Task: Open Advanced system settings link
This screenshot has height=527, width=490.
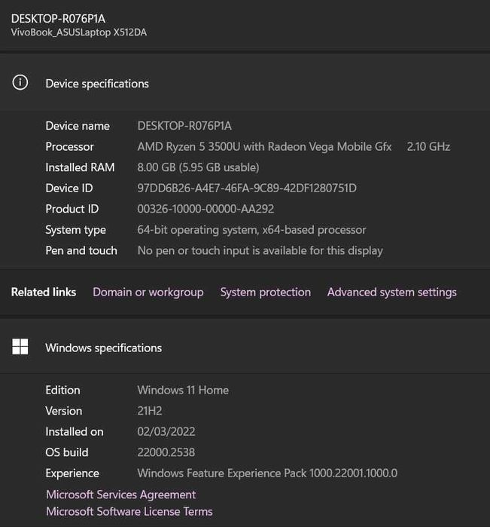Action: point(392,292)
